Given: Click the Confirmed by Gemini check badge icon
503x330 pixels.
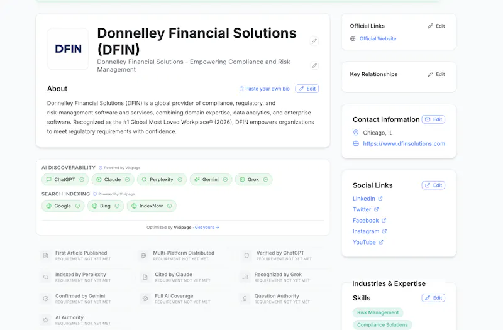Looking at the screenshot, I should (x=45, y=299).
